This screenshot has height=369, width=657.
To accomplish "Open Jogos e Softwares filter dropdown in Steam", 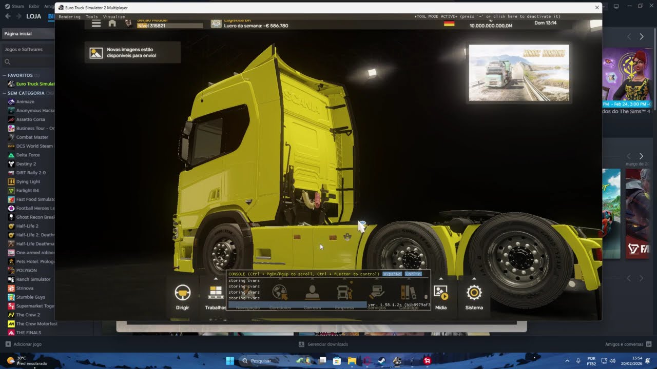I will point(28,49).
